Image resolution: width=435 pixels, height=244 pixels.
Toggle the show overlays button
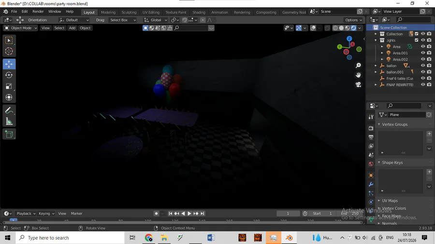pyautogui.click(x=313, y=28)
